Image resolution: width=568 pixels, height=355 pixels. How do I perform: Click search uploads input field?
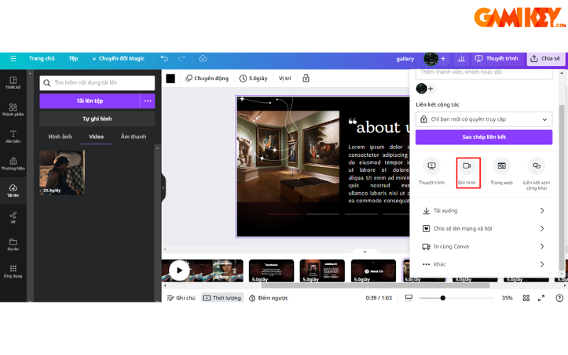click(x=97, y=82)
